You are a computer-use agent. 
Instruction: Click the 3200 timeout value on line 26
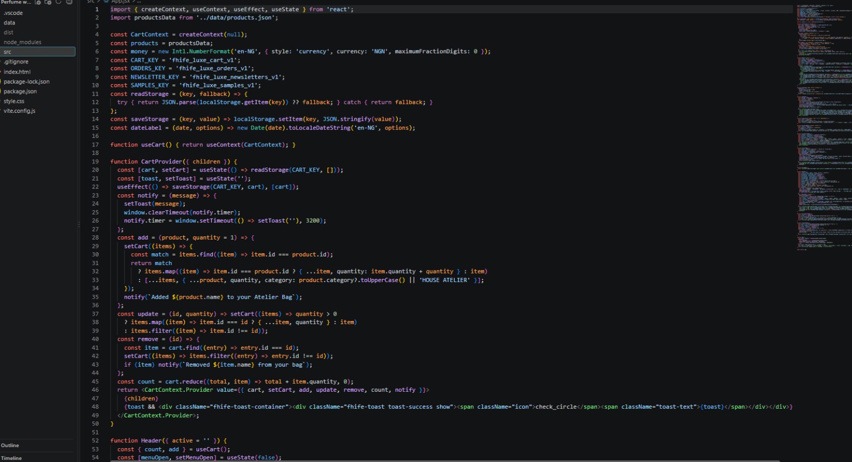coord(313,221)
